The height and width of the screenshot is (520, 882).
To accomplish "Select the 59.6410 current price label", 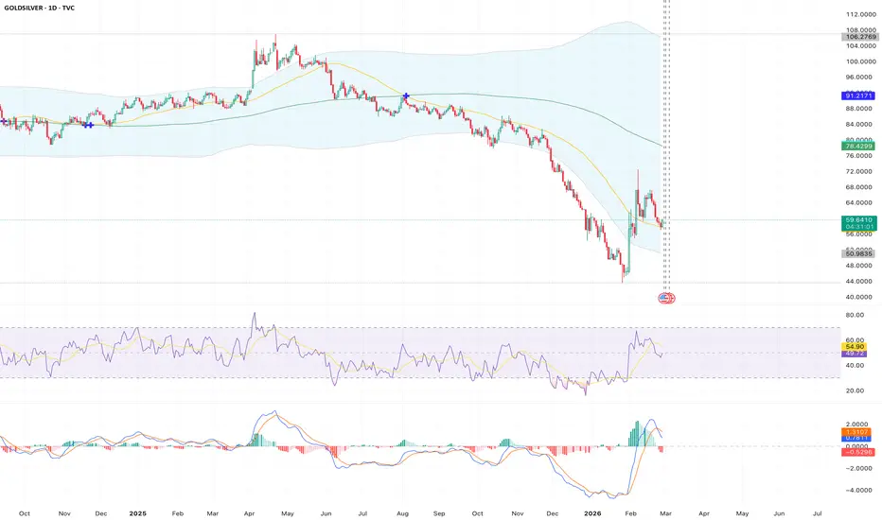I will pos(859,219).
